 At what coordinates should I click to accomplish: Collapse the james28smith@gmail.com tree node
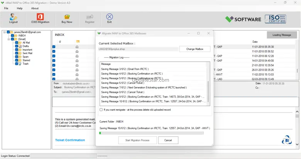click(5, 32)
